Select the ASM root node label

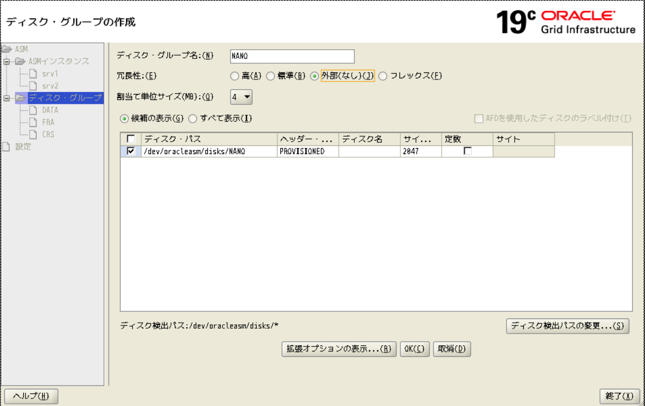pos(22,49)
